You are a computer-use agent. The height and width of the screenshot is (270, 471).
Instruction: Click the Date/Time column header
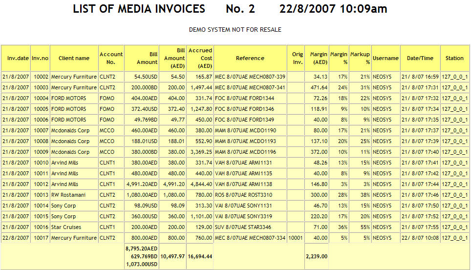[x=420, y=58]
